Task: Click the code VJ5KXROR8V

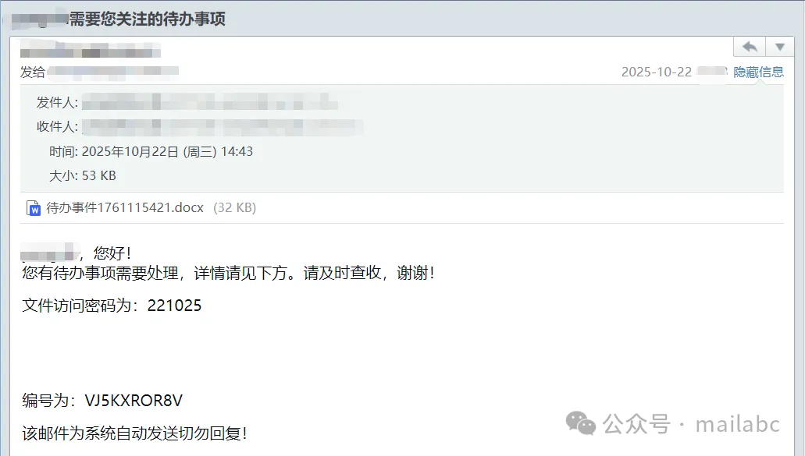Action: coord(134,401)
